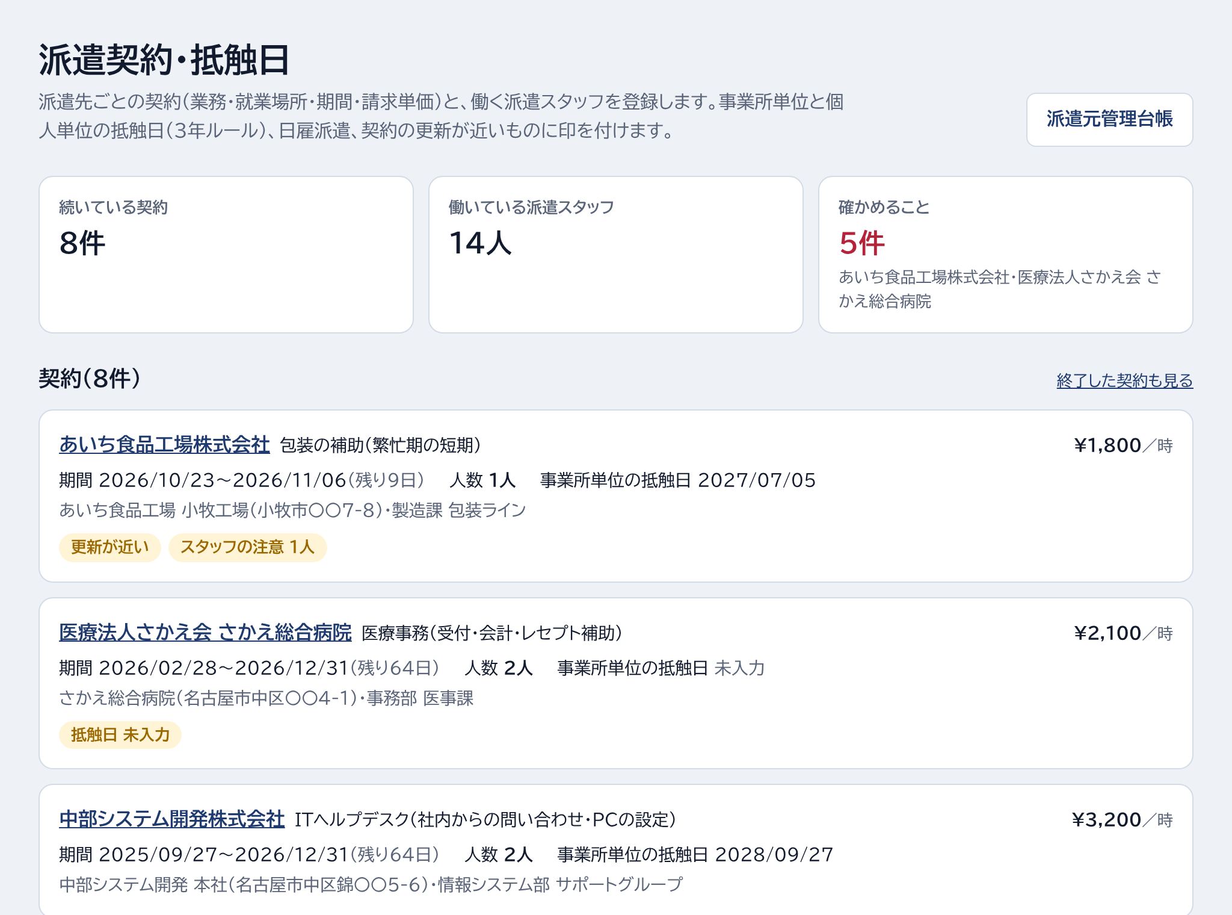Click 期間 2026/02/28〜2026/12/31 text
Screen dimensions: 1232x915
204,668
